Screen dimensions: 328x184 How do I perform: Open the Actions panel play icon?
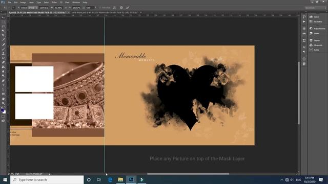pyautogui.click(x=304, y=21)
